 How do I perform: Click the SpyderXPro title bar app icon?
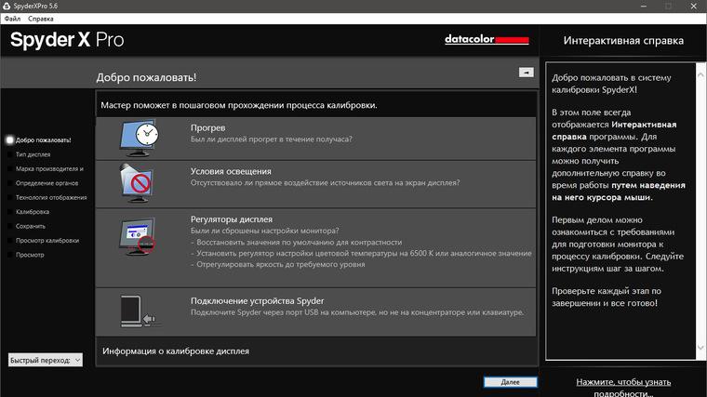tap(7, 6)
